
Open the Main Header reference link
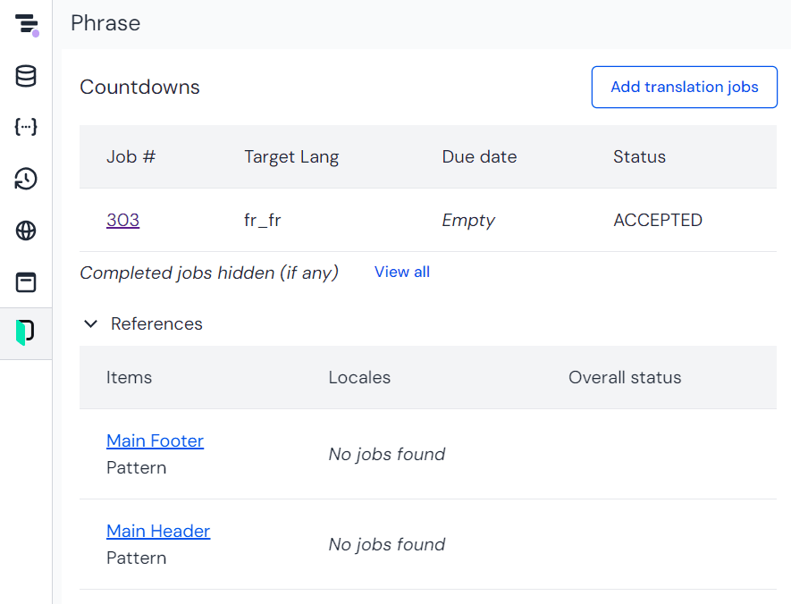pos(158,531)
